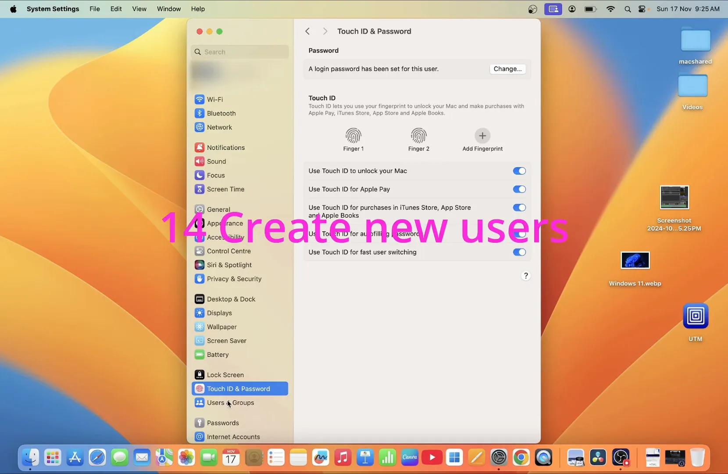Open the Window menu

(x=169, y=9)
